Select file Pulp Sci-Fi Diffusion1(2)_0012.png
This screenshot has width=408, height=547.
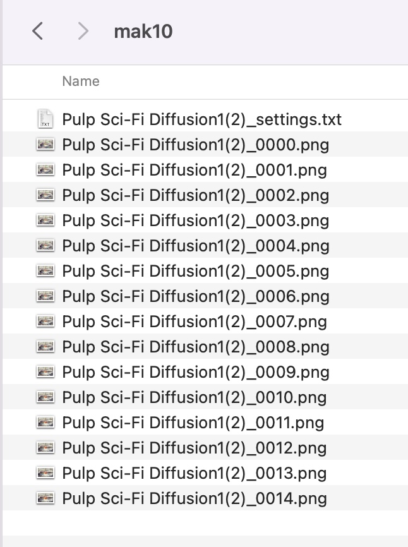195,448
